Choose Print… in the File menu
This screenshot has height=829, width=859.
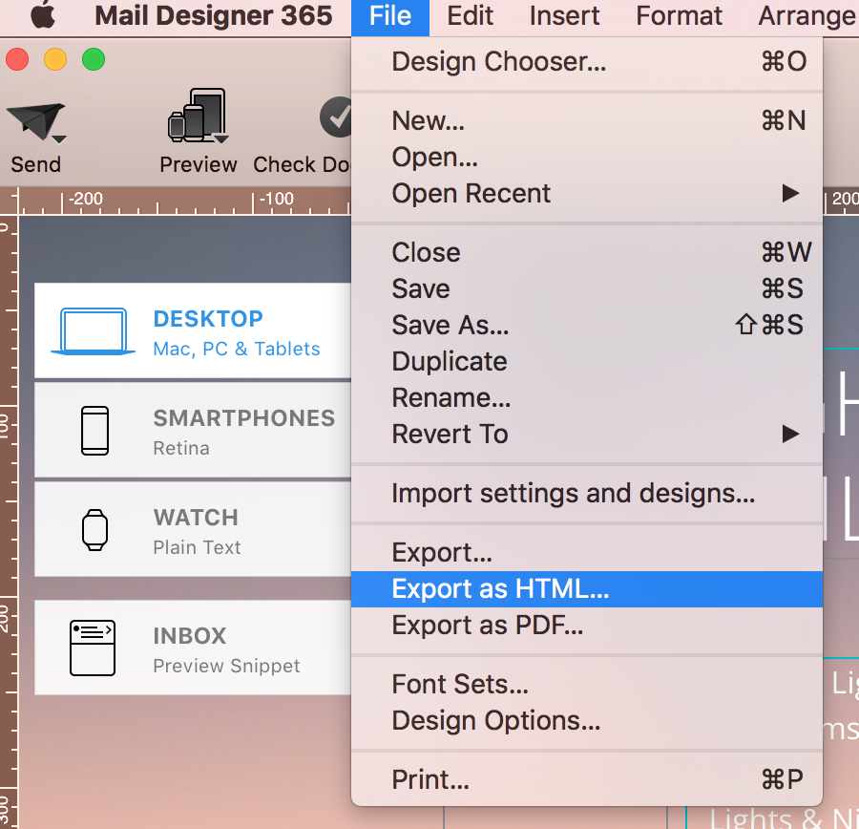coord(587,779)
